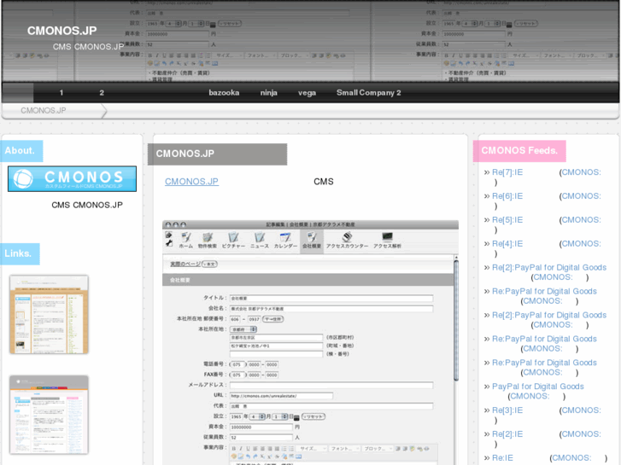
Task: Open the サイズ dropdown in the editor toolbar
Action: click(x=311, y=448)
